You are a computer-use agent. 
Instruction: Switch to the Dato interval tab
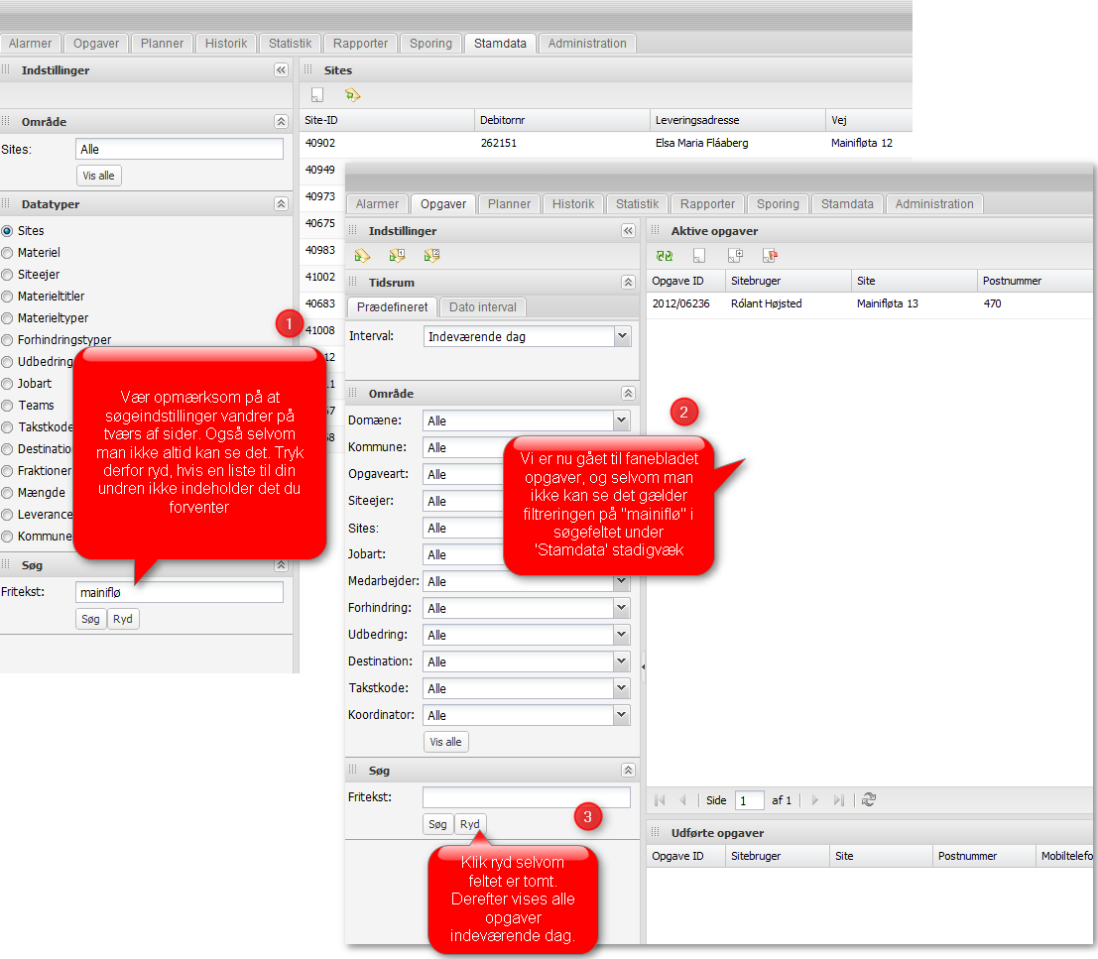[x=482, y=307]
